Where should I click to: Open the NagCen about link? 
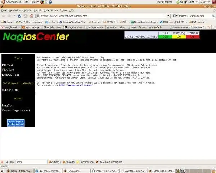tap(8, 105)
